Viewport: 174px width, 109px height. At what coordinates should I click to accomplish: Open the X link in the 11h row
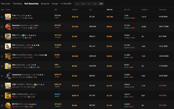[x=27, y=107]
